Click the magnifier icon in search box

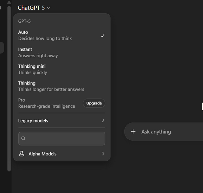point(23,138)
